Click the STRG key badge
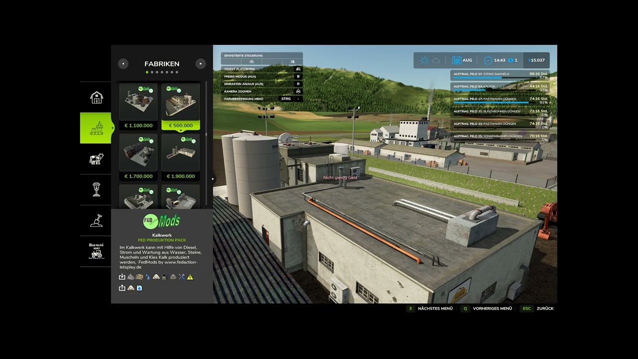638x359 pixels. [286, 99]
